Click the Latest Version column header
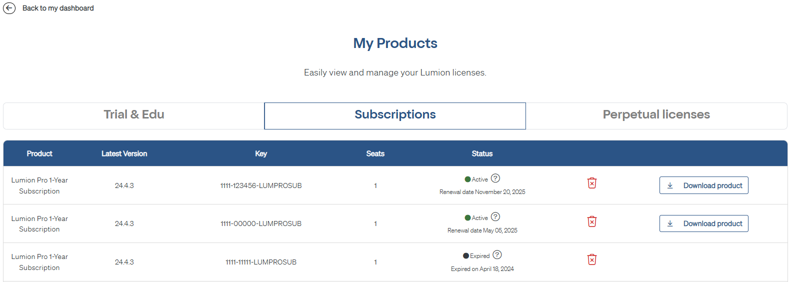 [124, 153]
